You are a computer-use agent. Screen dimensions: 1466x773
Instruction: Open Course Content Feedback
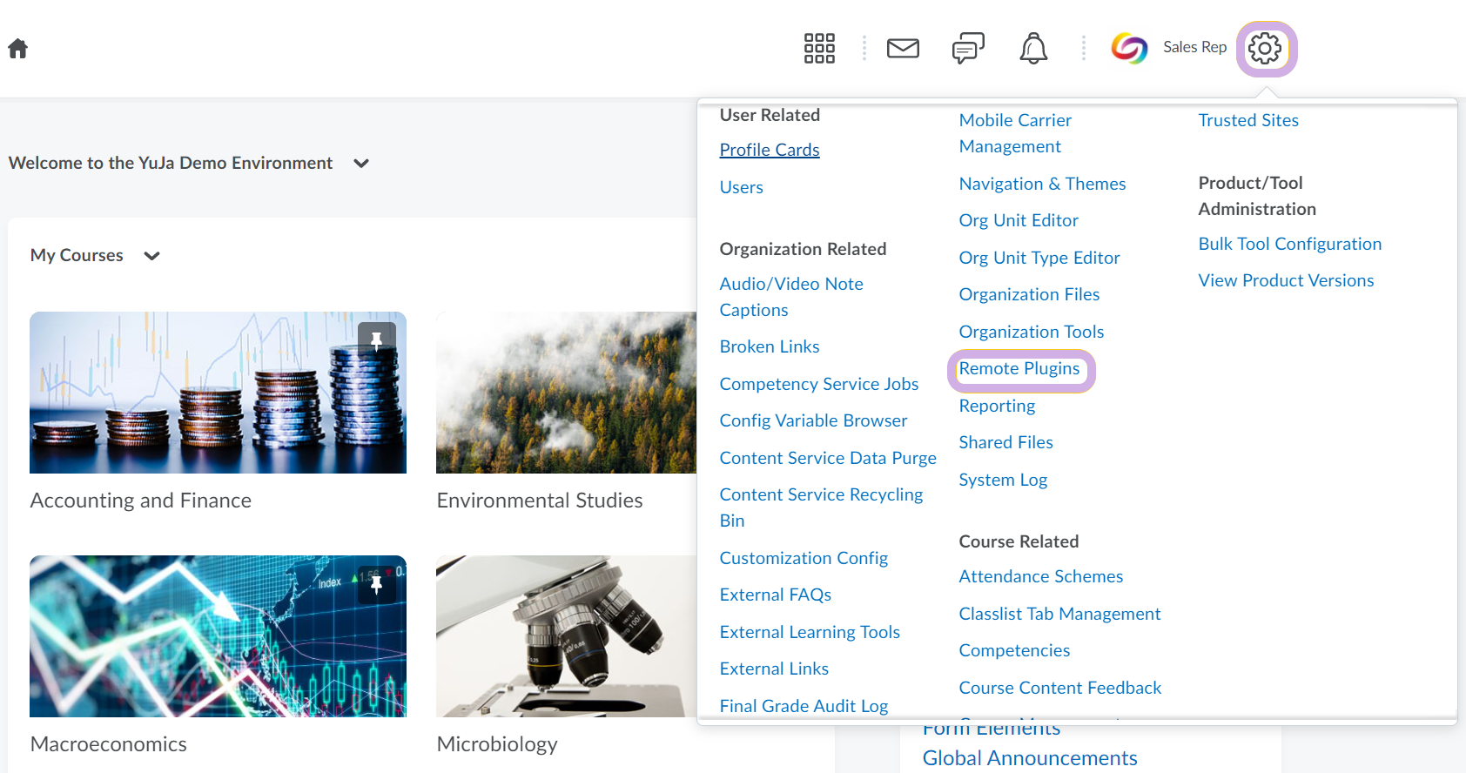(x=1060, y=688)
